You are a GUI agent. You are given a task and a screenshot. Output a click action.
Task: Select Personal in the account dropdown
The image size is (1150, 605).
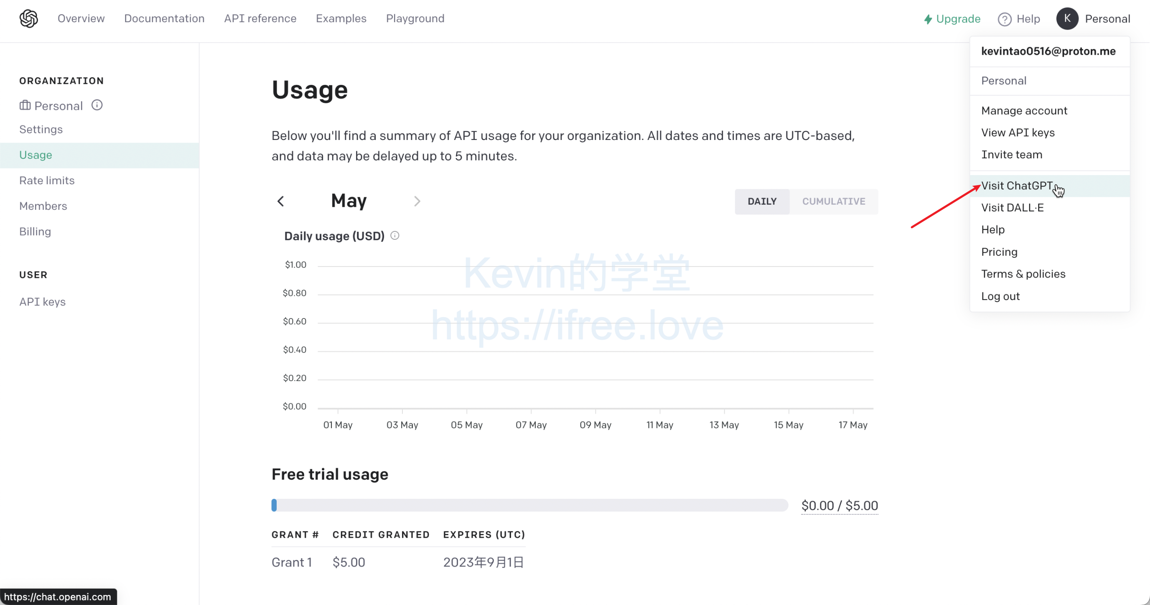point(1004,81)
